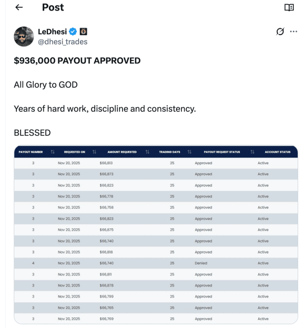
Task: Open reader view book icon
Action: click(289, 7)
